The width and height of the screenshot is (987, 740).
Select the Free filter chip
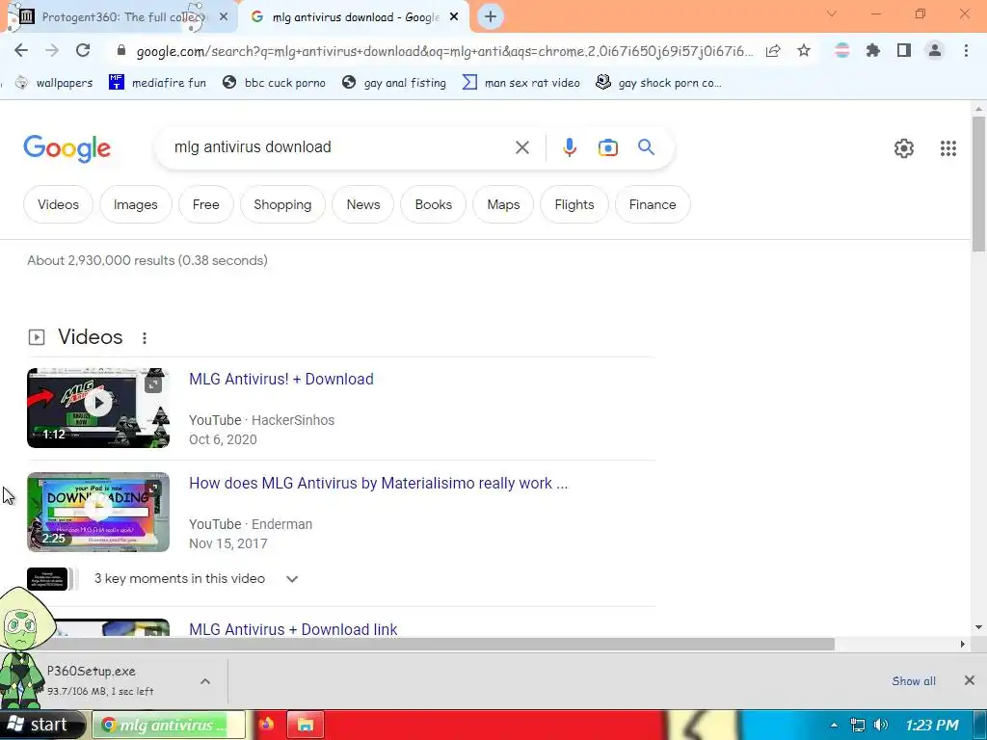coord(206,204)
